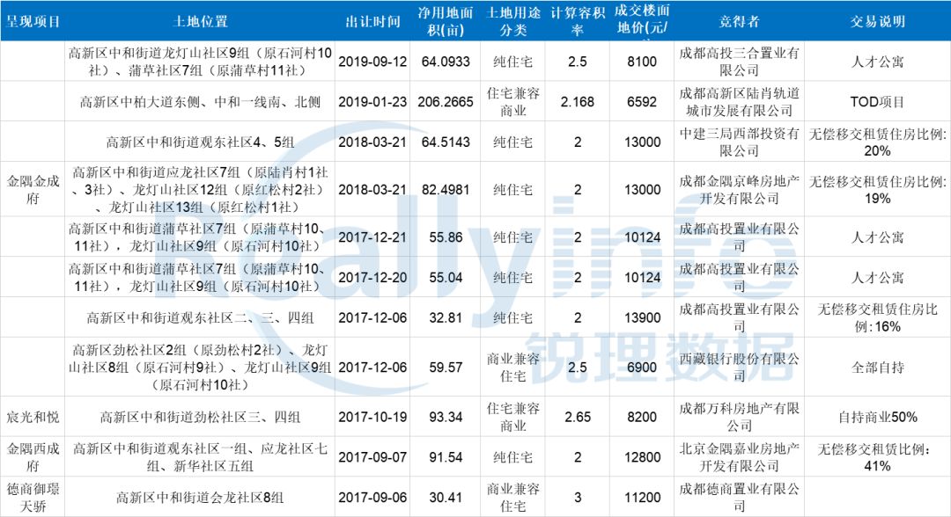Screen dimensions: 951x517
Task: Select the area value 82.4981
Action: coord(446,190)
